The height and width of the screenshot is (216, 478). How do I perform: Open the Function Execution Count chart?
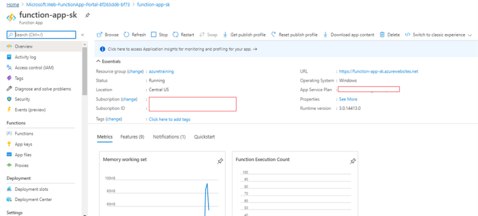[295, 183]
